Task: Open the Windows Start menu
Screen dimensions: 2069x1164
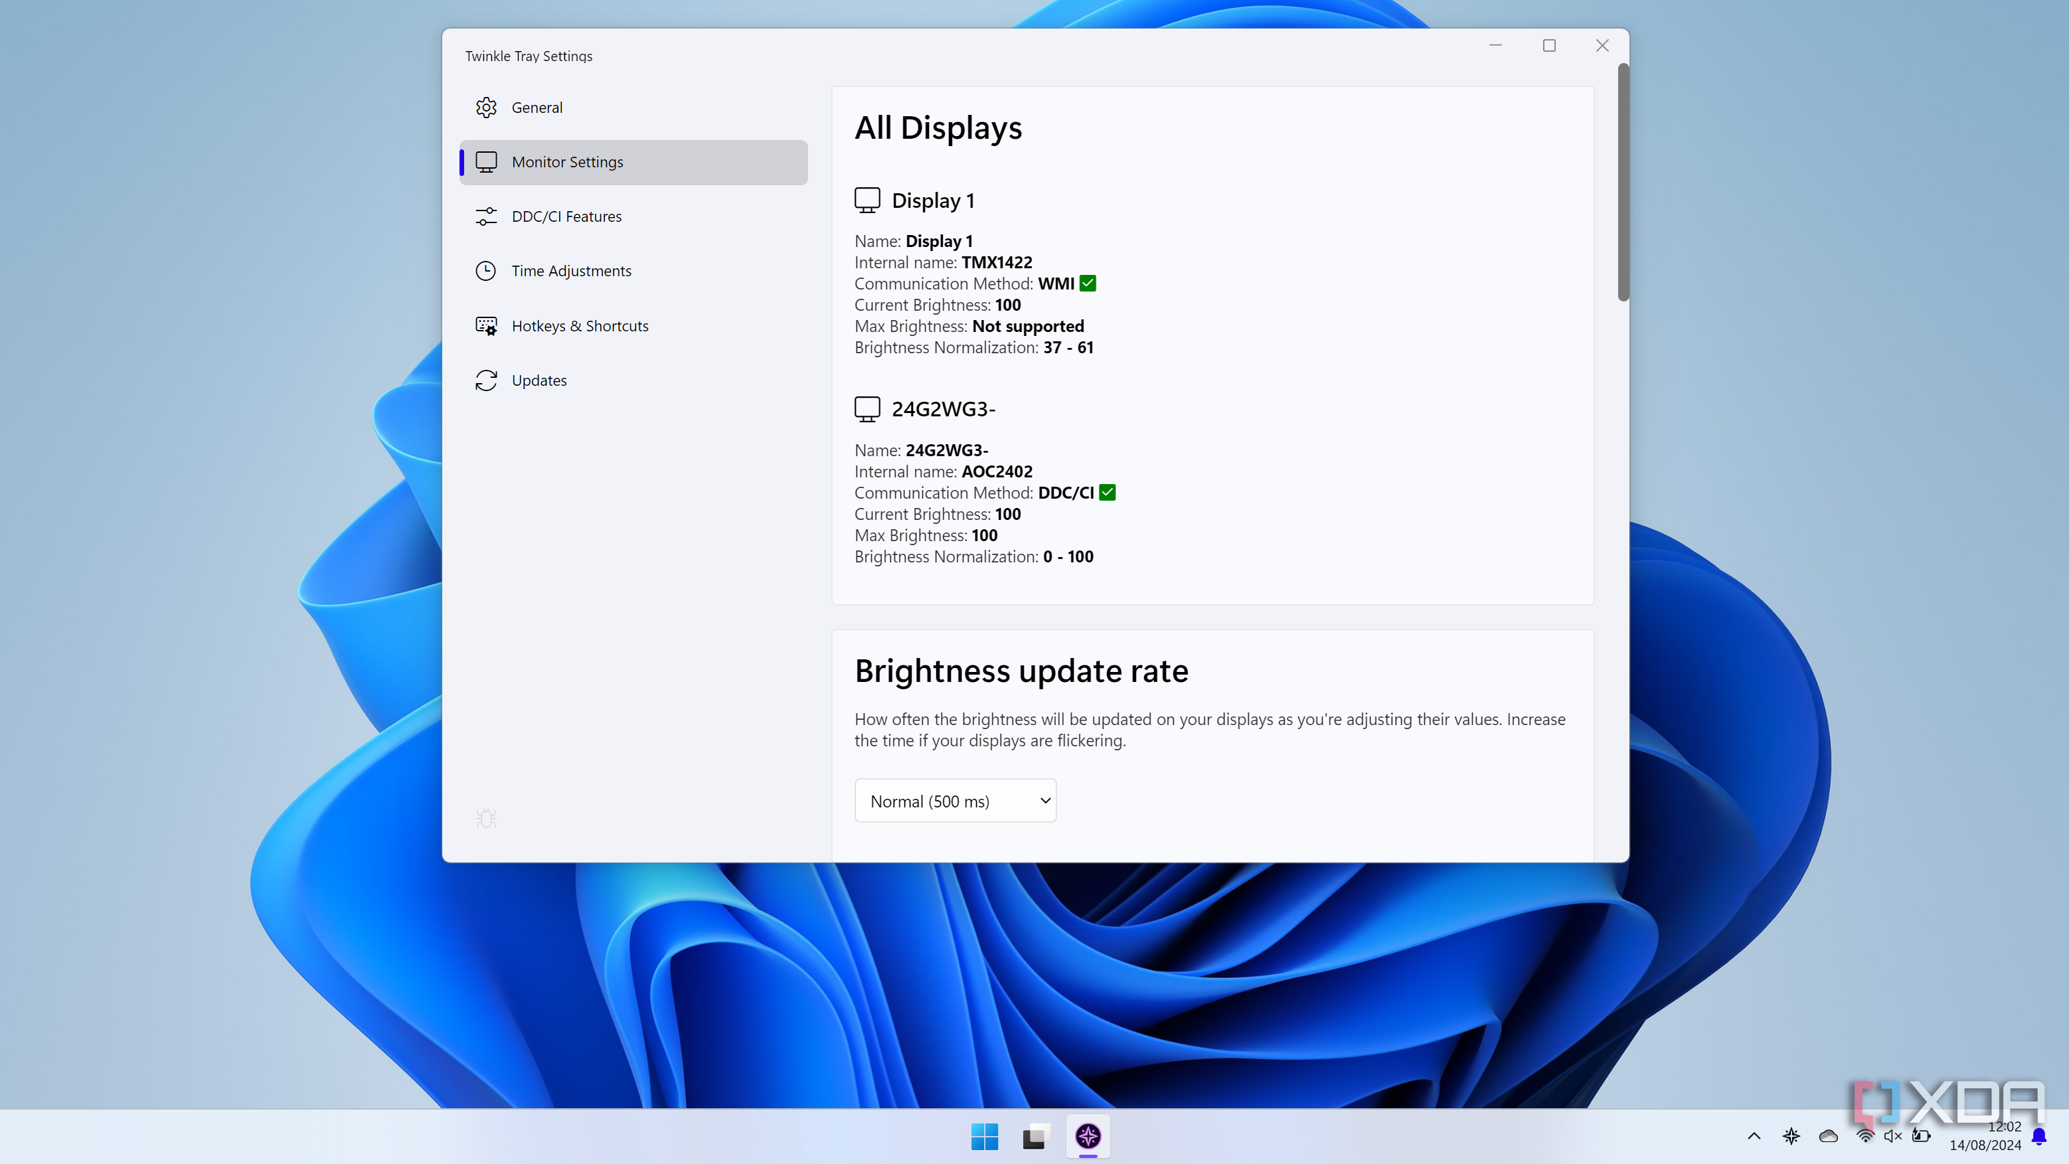Action: coord(984,1137)
